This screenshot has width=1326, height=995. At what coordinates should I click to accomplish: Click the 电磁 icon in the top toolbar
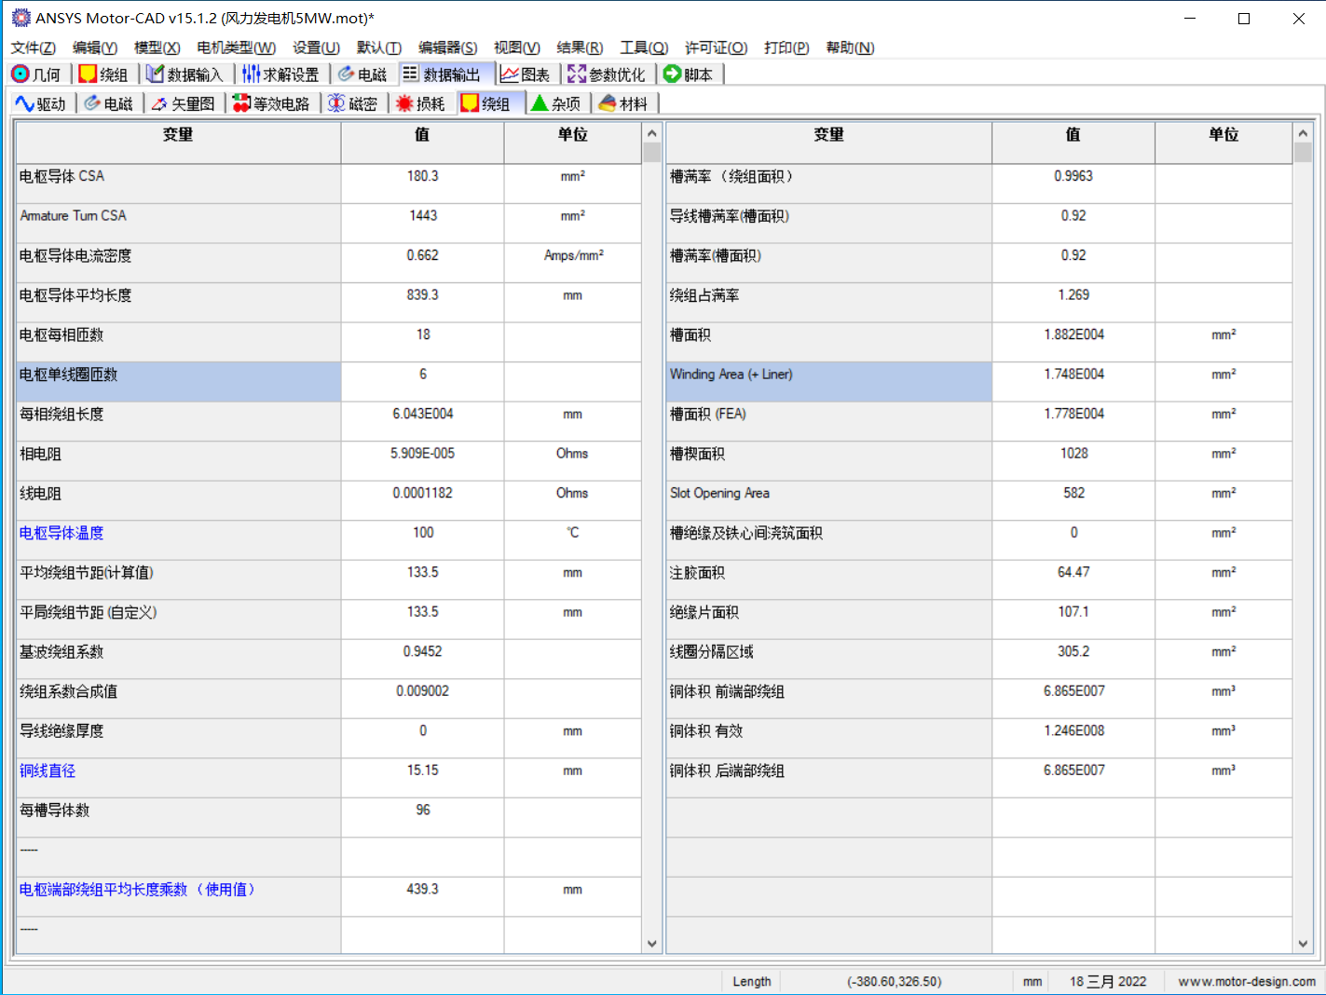[347, 75]
